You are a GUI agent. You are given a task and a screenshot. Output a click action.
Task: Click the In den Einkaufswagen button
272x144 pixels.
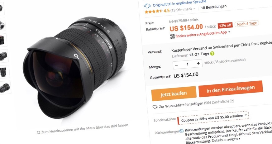coord(231,89)
